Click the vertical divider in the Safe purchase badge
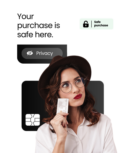The height and width of the screenshot is (153, 119). tap(92, 24)
